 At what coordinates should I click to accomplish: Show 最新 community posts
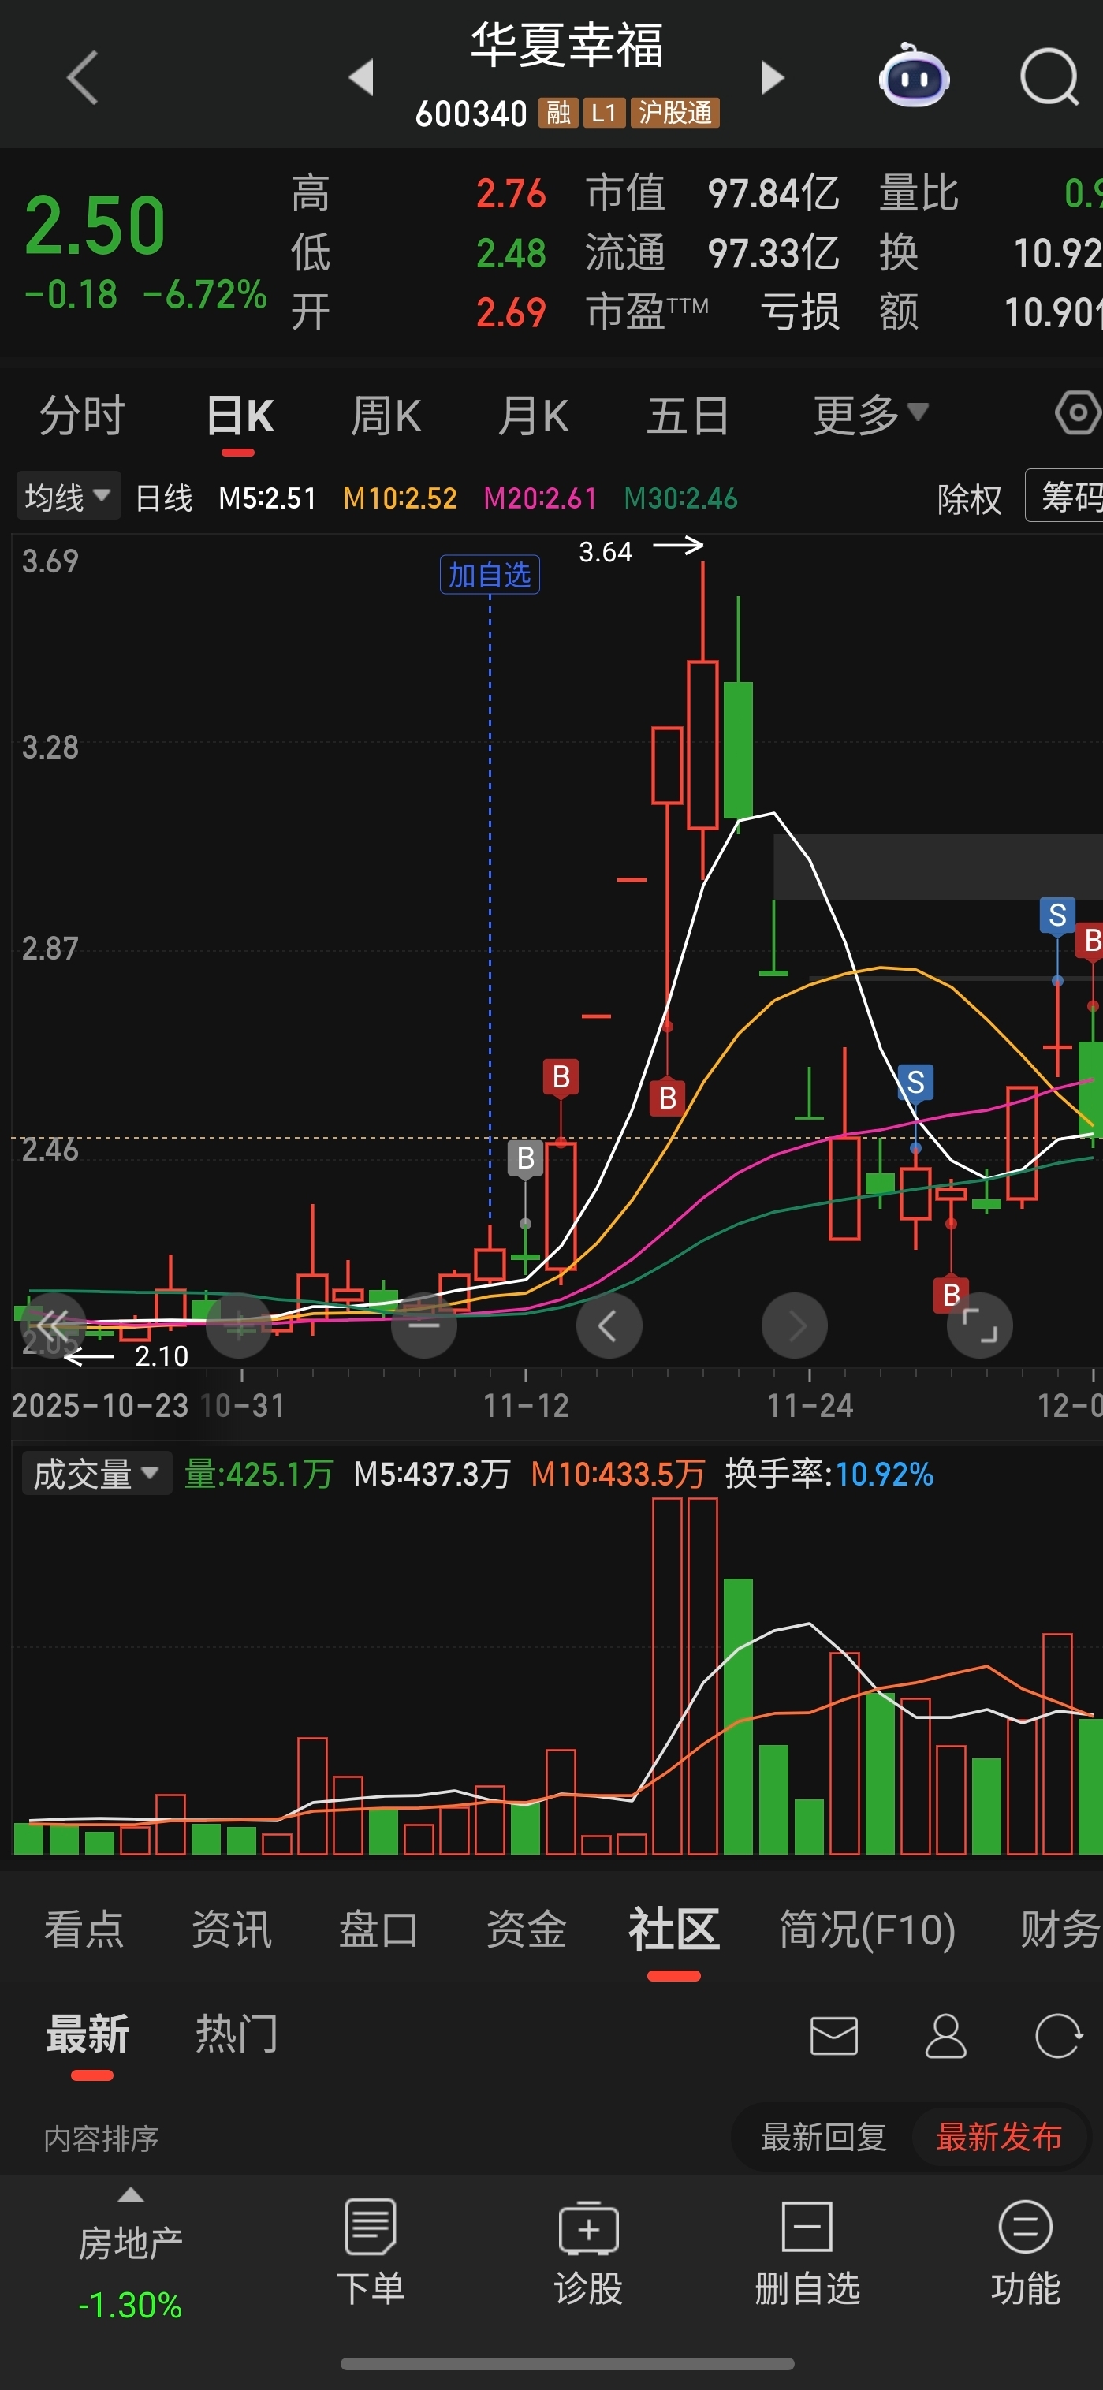(88, 2034)
